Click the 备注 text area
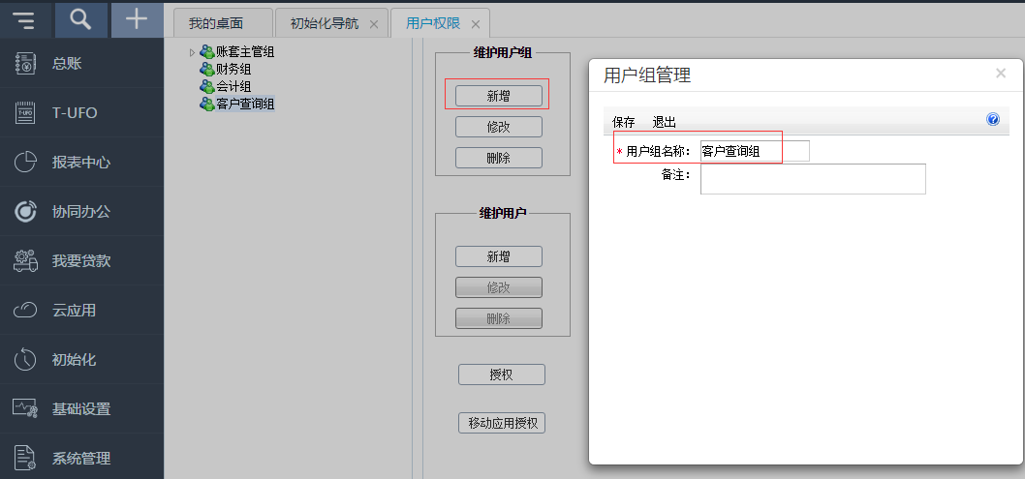The width and height of the screenshot is (1025, 479). (812, 179)
